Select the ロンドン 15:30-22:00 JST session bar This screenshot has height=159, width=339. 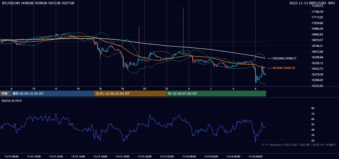(130, 94)
